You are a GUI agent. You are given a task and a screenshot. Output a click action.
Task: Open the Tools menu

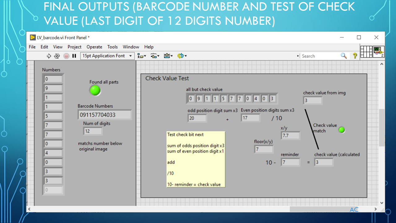[x=112, y=47]
